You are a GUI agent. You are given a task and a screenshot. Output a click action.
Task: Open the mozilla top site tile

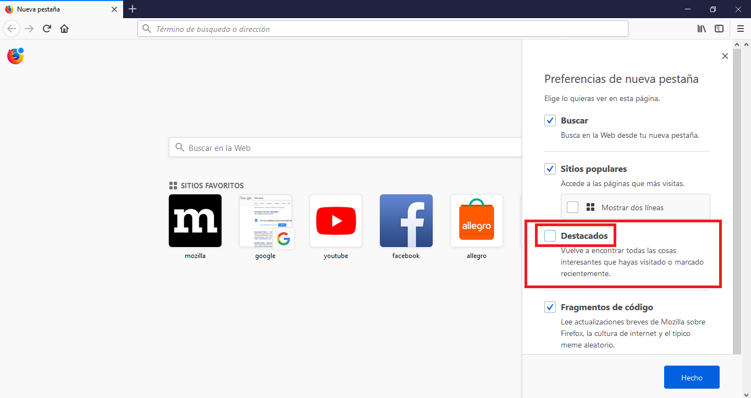pyautogui.click(x=195, y=221)
